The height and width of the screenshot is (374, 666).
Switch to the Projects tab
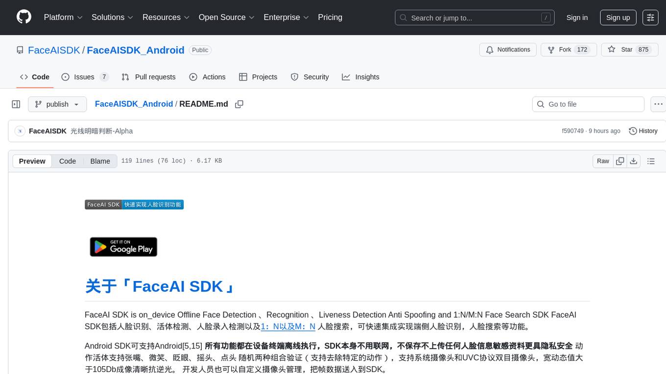258,77
